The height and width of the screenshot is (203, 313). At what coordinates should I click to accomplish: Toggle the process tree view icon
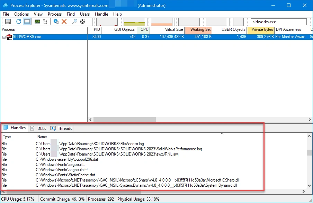pyautogui.click(x=45, y=21)
